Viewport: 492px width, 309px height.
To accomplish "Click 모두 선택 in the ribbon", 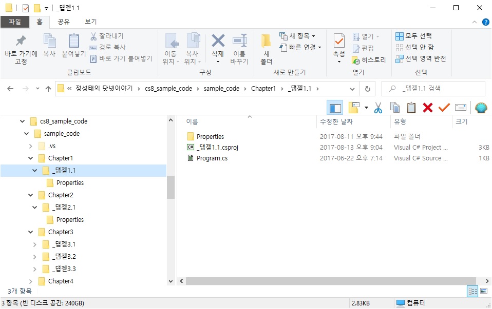I will (x=414, y=36).
